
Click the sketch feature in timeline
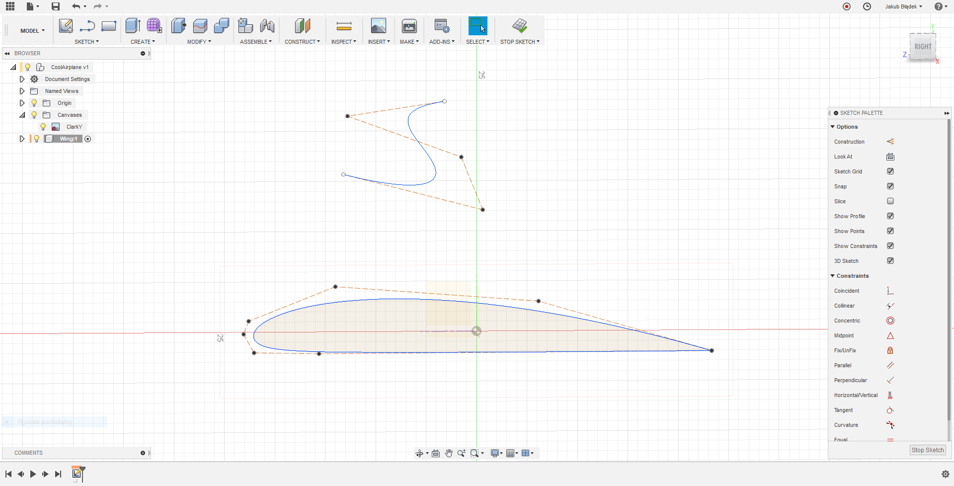tap(77, 474)
